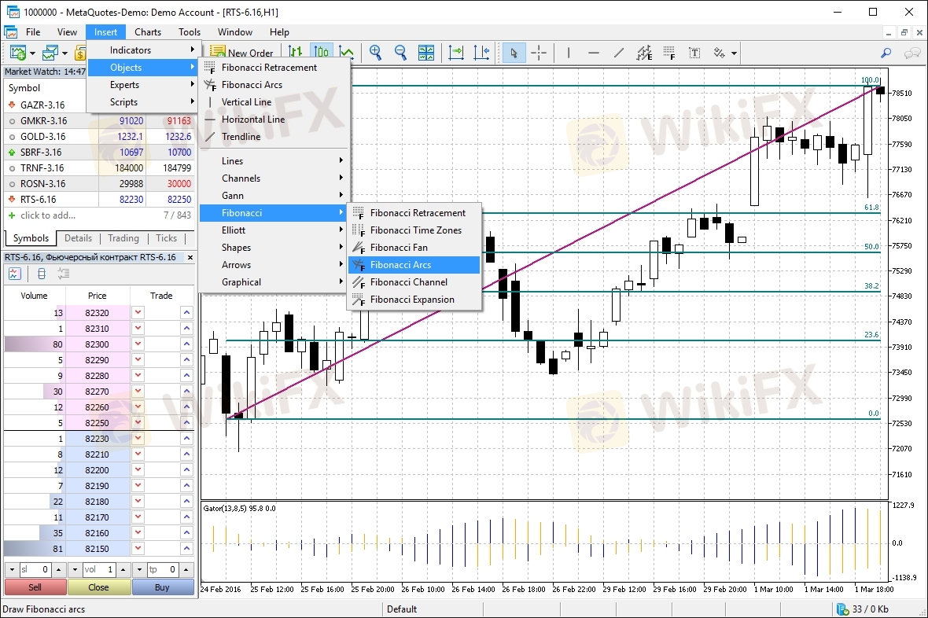Tile chart windows from the toolbar

426,53
